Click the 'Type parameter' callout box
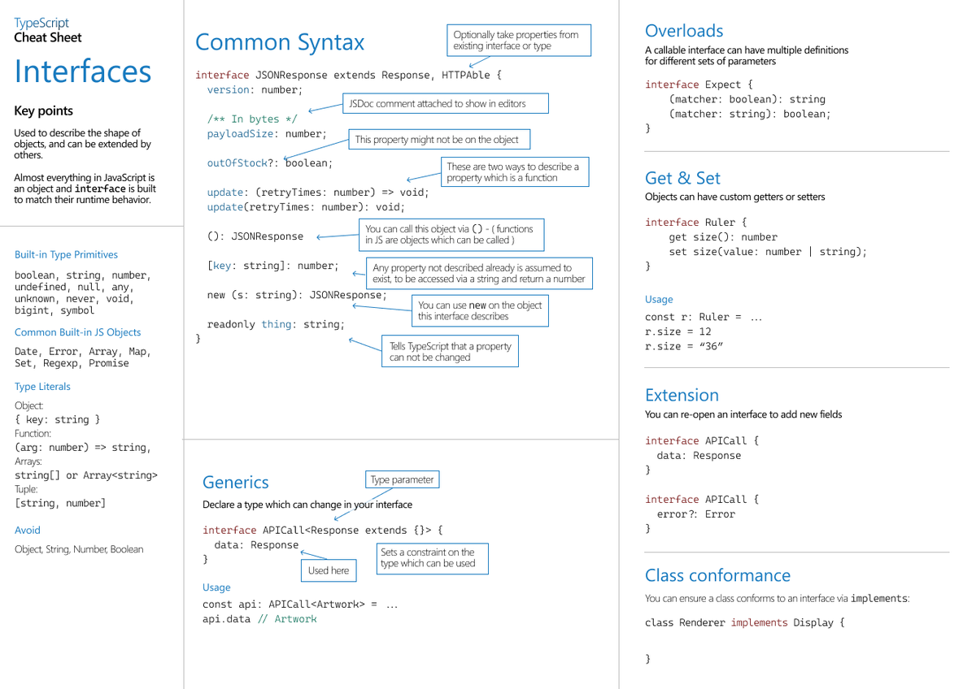The height and width of the screenshot is (689, 976). click(403, 479)
